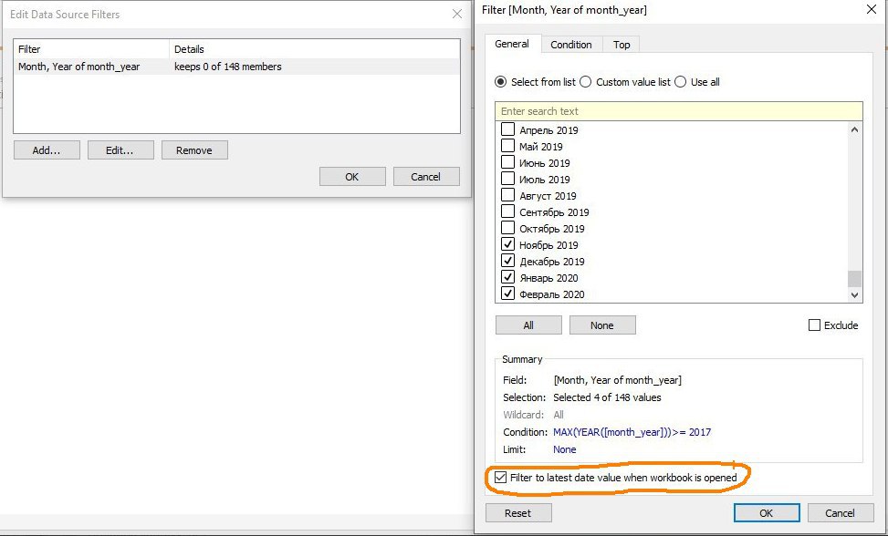Switch to the Top tab
This screenshot has width=888, height=536.
(622, 45)
